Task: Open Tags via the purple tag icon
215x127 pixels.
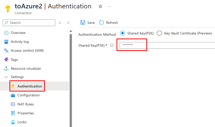Action: click(x=6, y=60)
